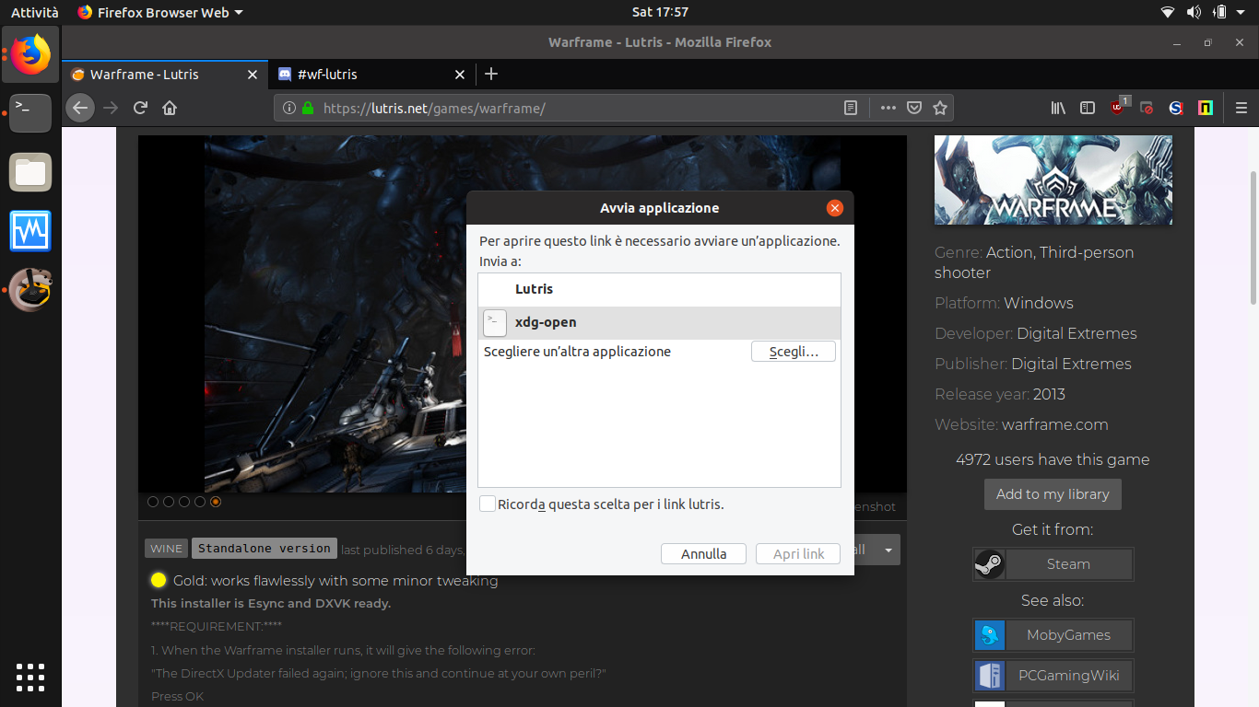Click Annulla to cancel dialog
The image size is (1259, 707).
pyautogui.click(x=704, y=553)
